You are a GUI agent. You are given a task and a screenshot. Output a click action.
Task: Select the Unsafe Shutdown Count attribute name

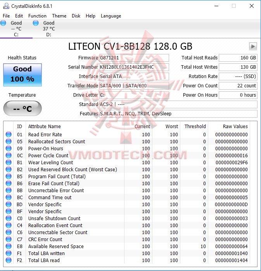tap(54, 218)
